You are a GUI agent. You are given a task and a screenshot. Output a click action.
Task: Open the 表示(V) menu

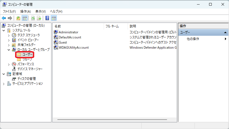pyautogui.click(x=40, y=12)
